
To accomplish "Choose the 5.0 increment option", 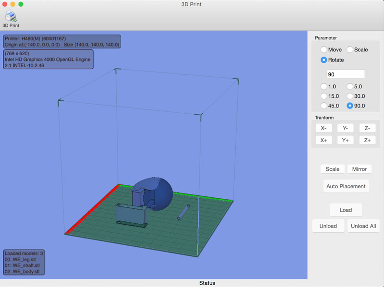I will point(350,86).
